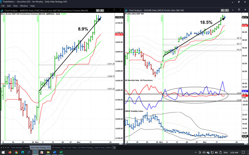Click the 4,689.76 red price marker on left axis
The width and height of the screenshot is (249, 155).
(119, 35)
